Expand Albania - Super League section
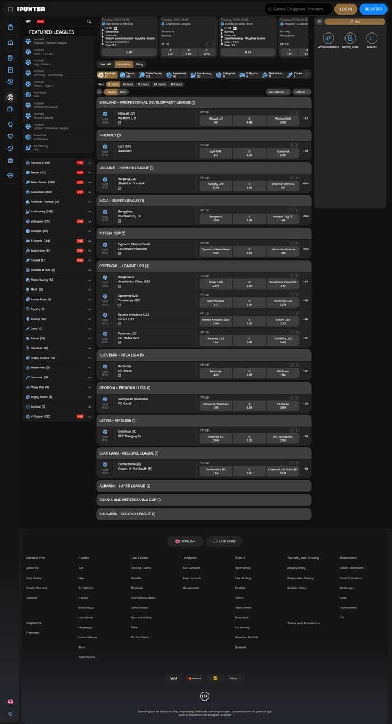 tap(204, 486)
